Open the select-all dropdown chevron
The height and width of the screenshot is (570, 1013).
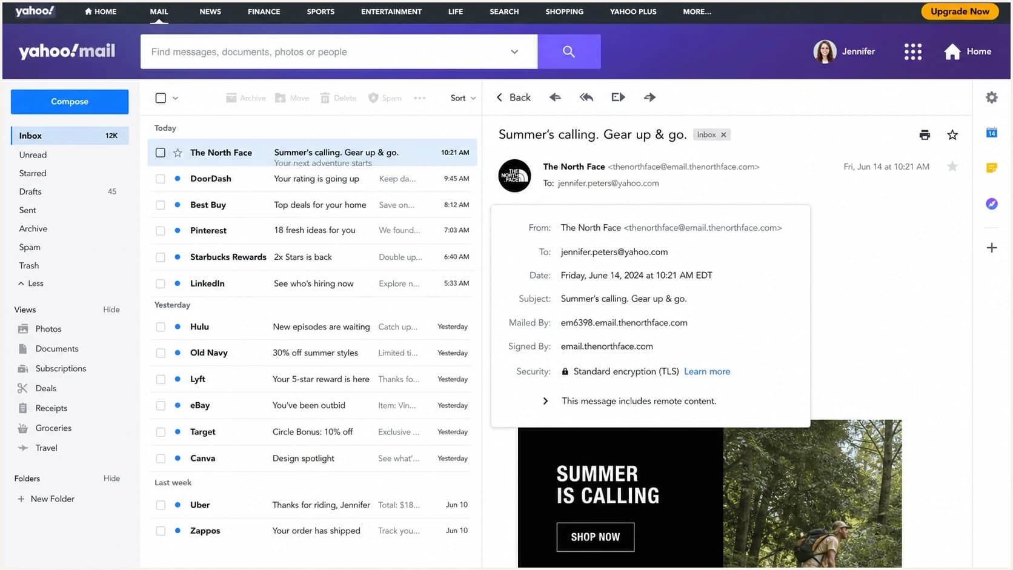(175, 98)
